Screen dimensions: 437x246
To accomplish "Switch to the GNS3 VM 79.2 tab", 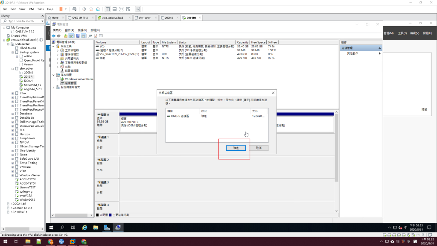I will pos(80,18).
